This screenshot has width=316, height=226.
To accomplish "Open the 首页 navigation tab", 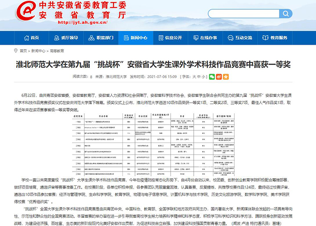I will point(32,38).
